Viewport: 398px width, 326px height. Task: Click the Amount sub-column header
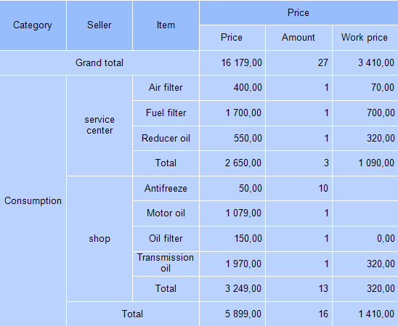pyautogui.click(x=298, y=38)
